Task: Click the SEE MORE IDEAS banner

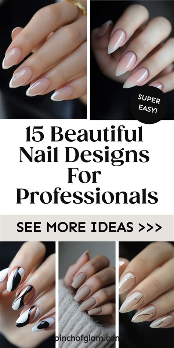Action: point(87,228)
